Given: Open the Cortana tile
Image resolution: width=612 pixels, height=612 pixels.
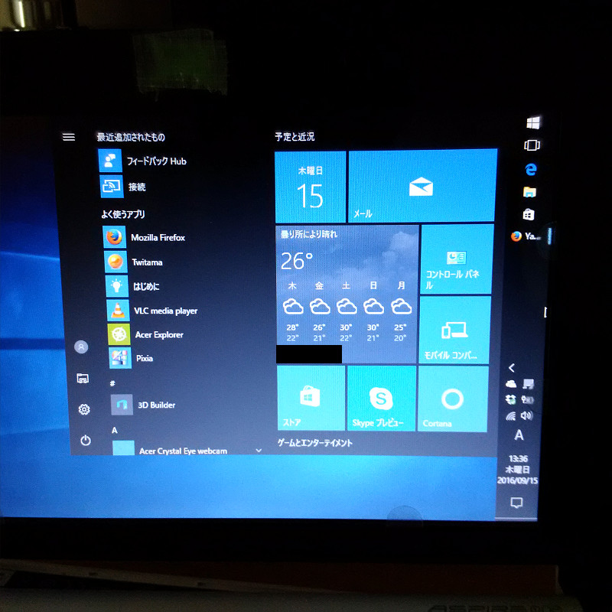Looking at the screenshot, I should [453, 399].
